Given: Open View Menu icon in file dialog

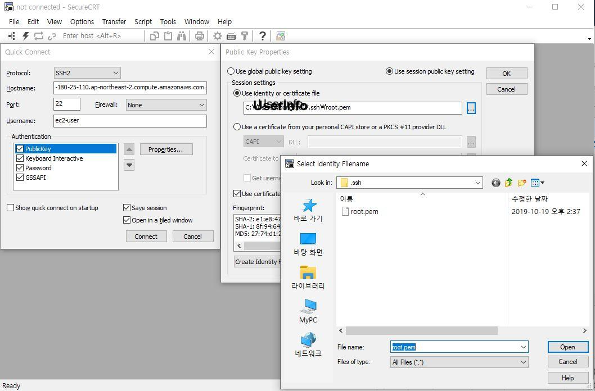Looking at the screenshot, I should point(537,183).
